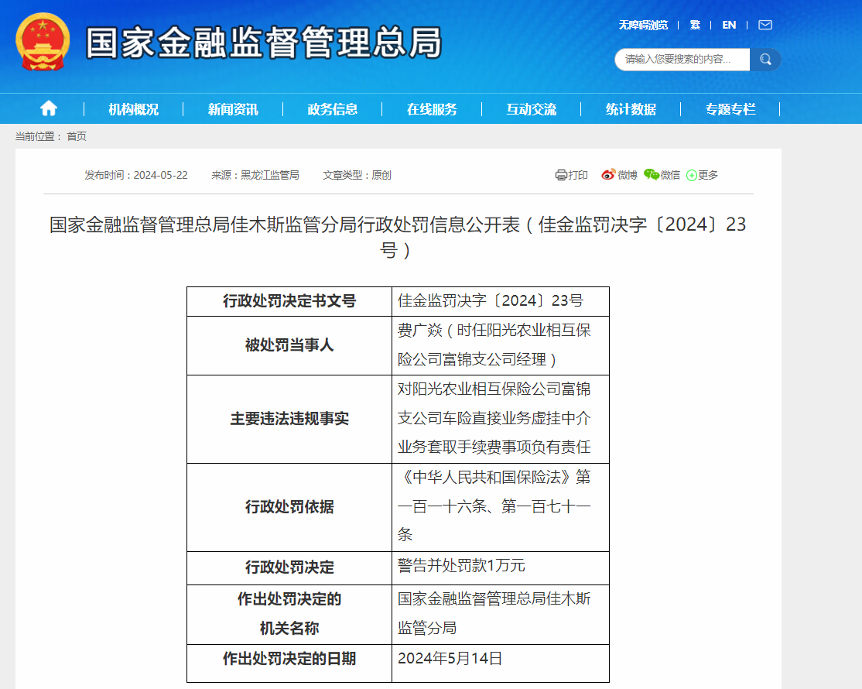Open the 机构概况 menu
The height and width of the screenshot is (689, 862).
(x=133, y=109)
